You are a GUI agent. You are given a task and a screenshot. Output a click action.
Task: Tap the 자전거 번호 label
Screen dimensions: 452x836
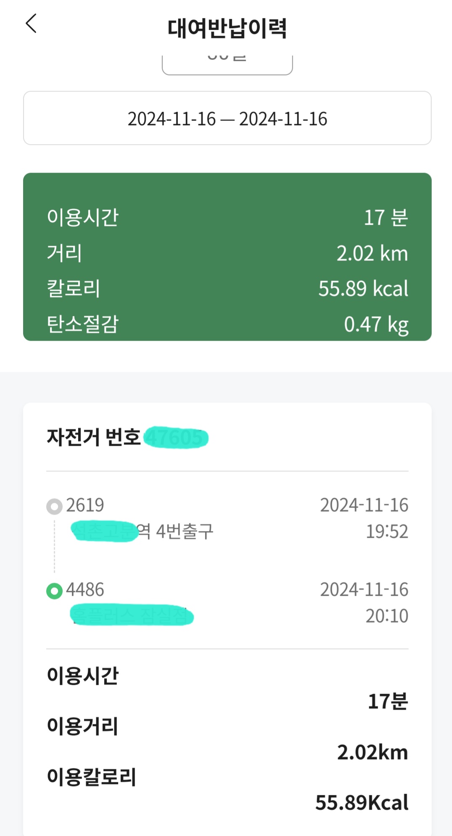(x=93, y=437)
